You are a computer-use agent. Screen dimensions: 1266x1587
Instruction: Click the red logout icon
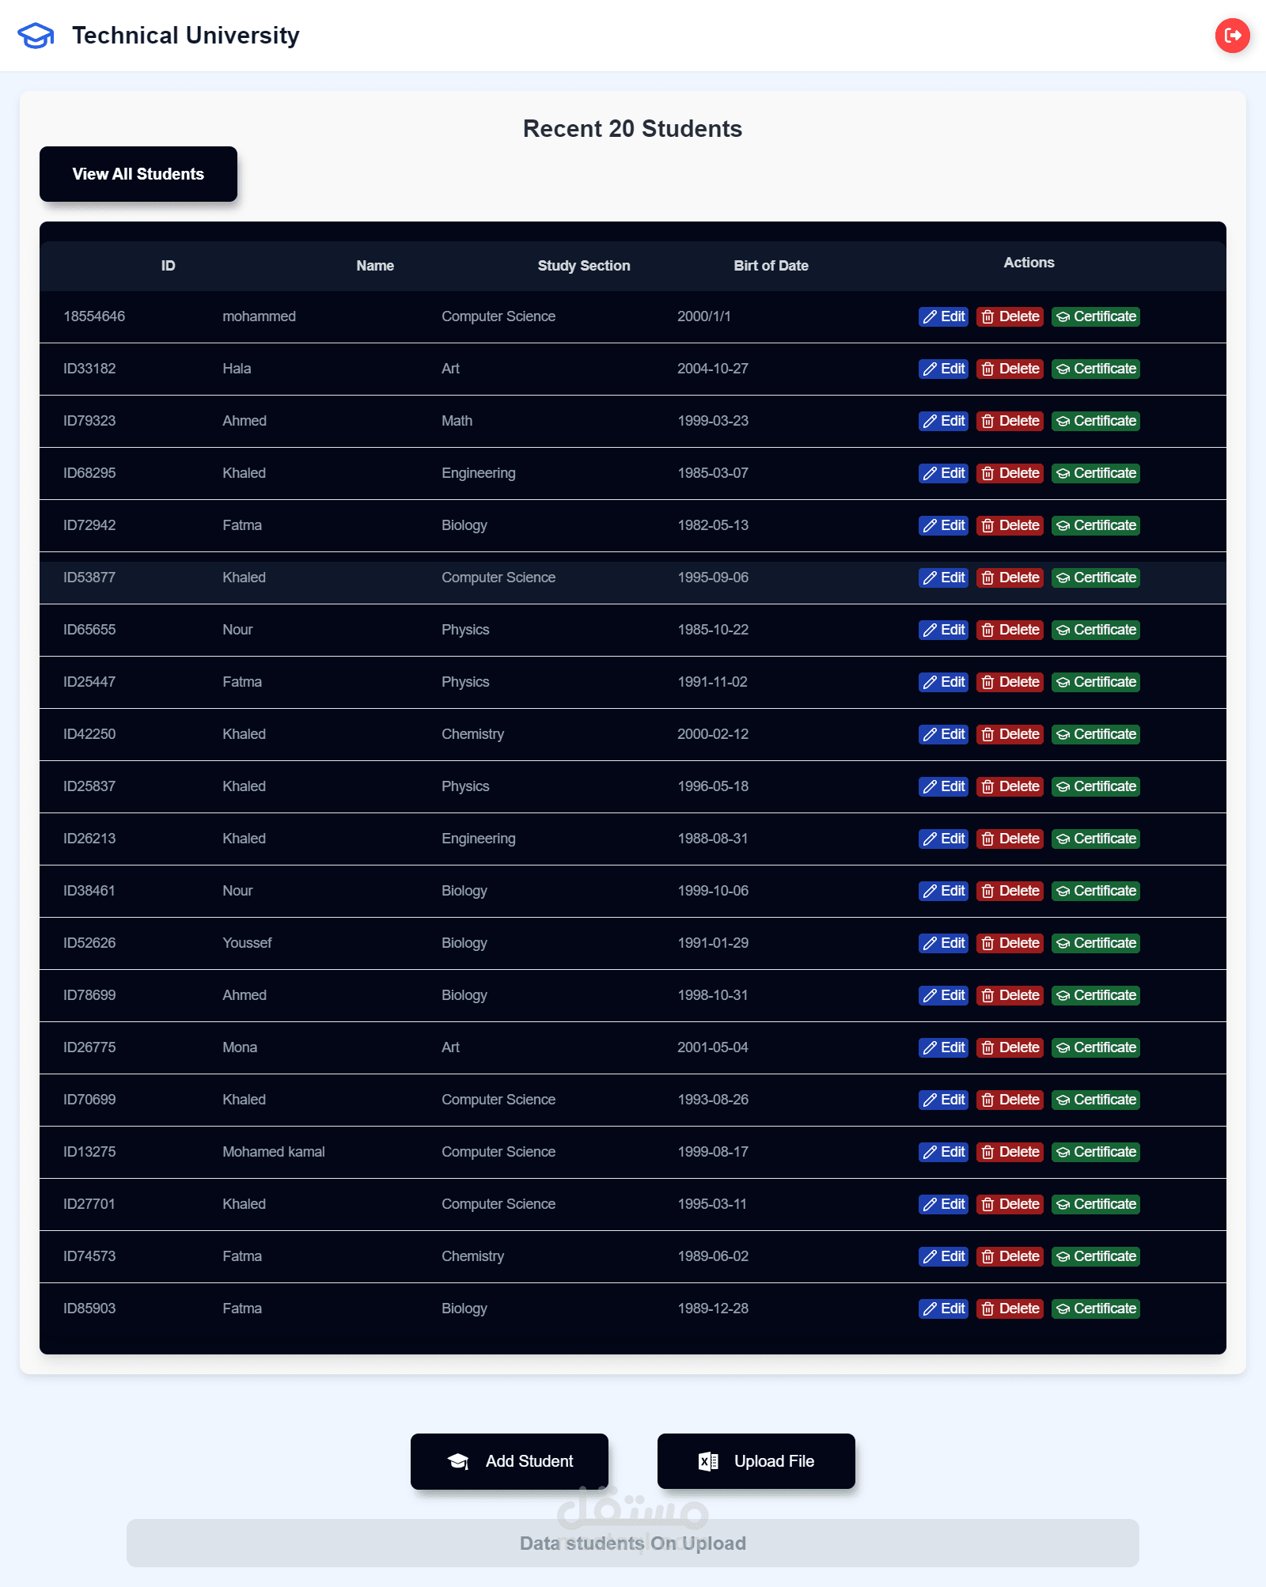[x=1232, y=36]
